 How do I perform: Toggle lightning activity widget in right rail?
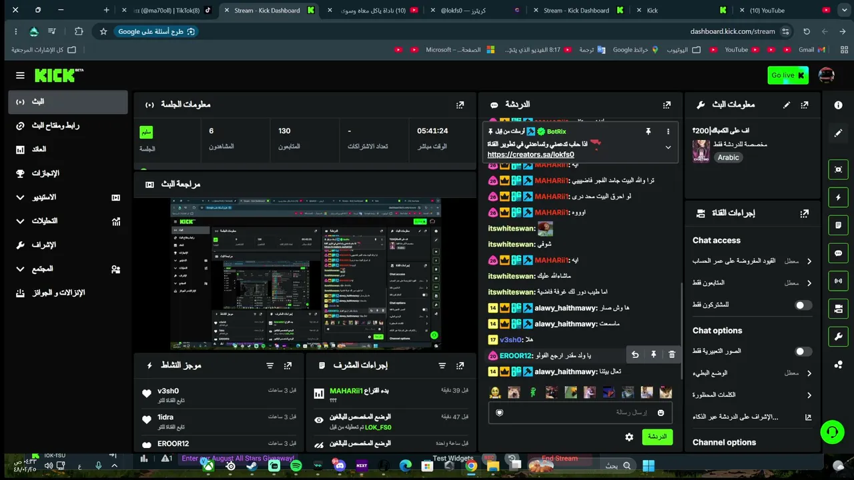839,197
